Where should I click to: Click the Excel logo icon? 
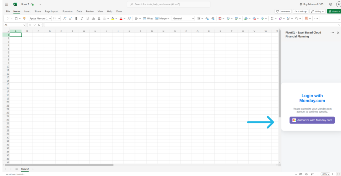(x=15, y=4)
